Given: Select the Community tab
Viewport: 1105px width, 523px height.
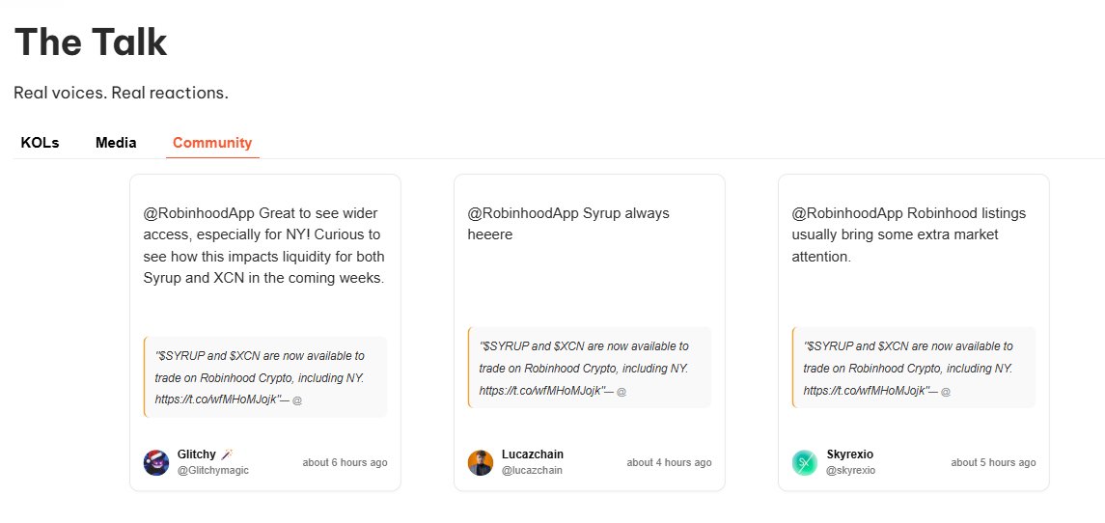Looking at the screenshot, I should click(212, 143).
